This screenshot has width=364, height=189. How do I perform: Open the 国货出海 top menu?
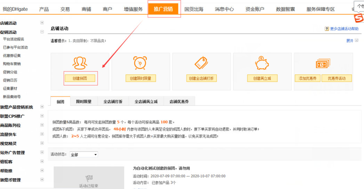click(x=194, y=9)
